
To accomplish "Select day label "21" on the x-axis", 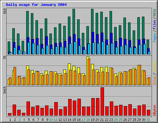I will pos(102,120).
